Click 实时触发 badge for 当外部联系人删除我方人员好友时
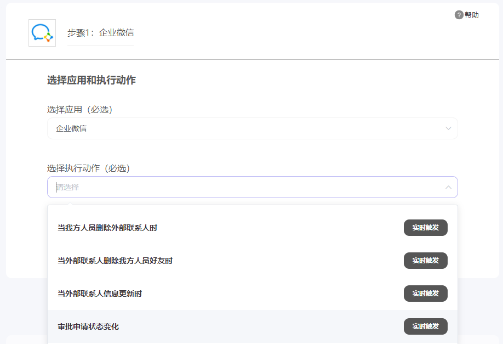 425,261
